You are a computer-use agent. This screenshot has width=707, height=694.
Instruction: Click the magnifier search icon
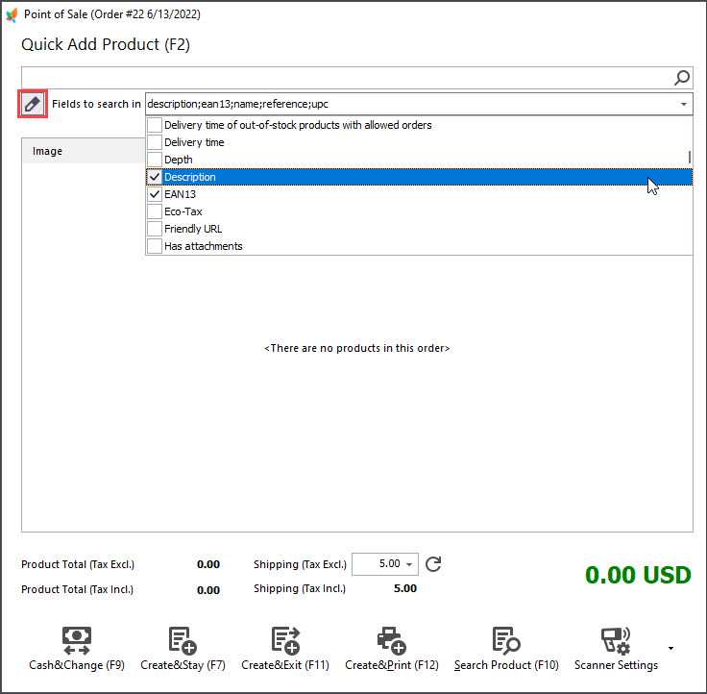point(682,78)
